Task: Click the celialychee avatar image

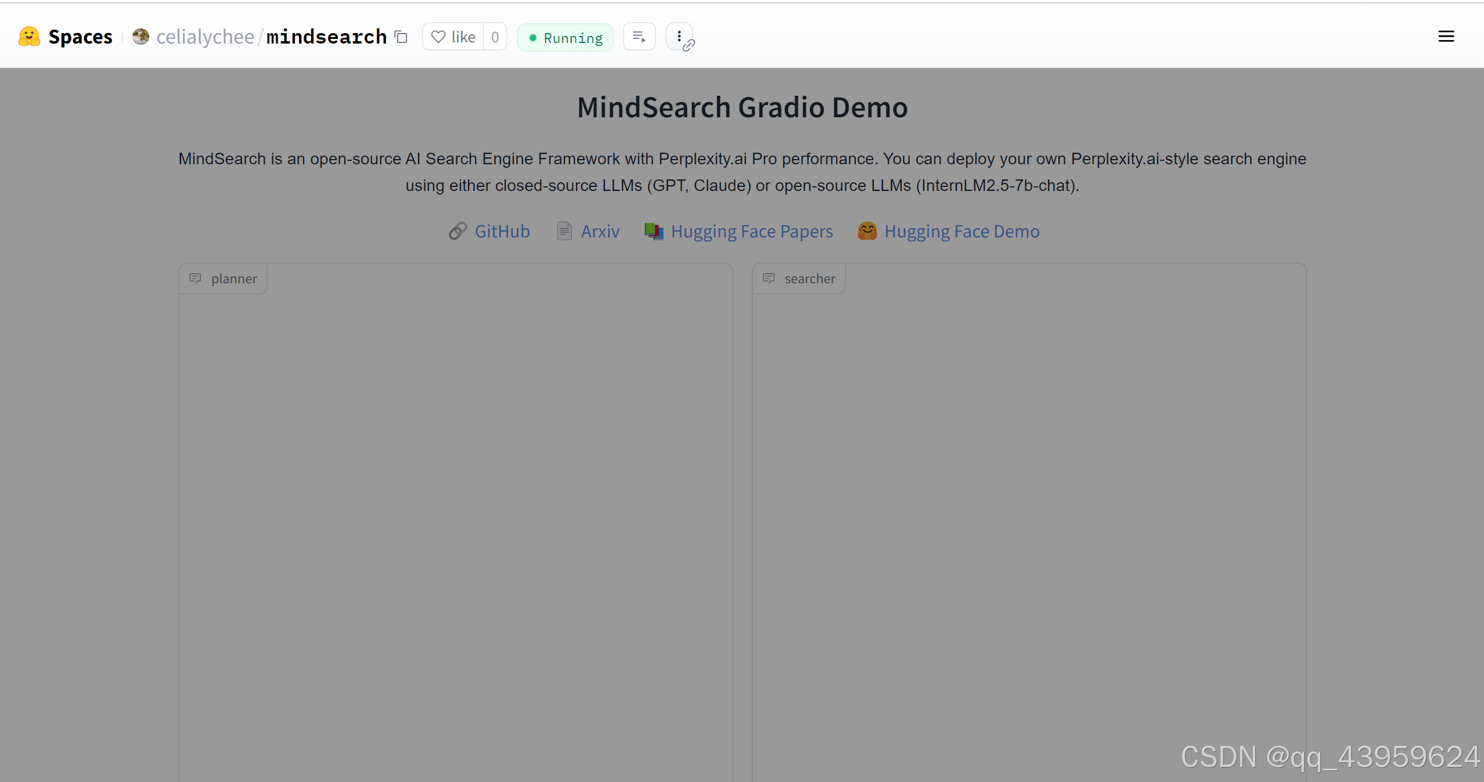Action: coord(141,37)
